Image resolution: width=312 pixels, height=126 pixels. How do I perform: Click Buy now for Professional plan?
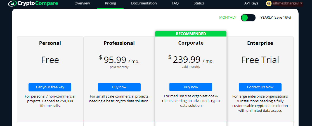[119, 87]
